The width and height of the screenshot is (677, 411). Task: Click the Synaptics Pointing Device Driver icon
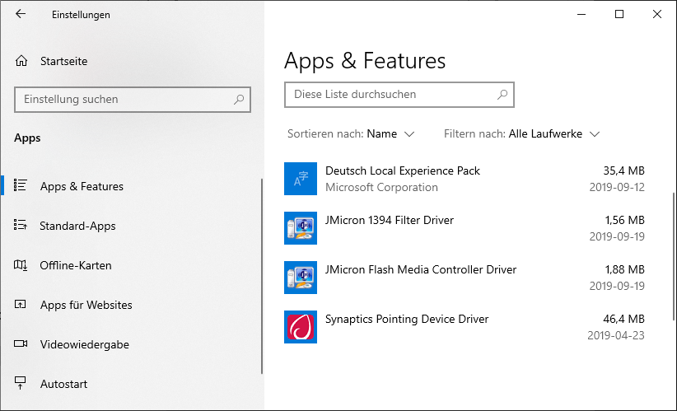[x=301, y=327]
